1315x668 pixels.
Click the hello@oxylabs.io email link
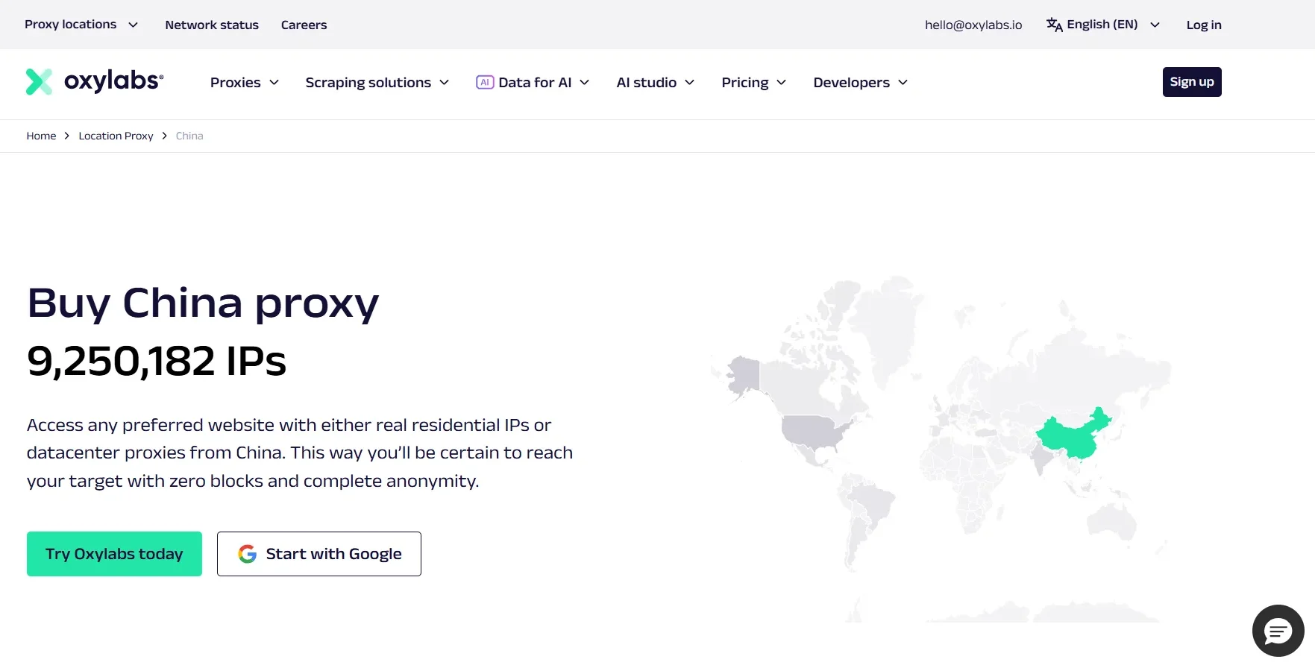point(973,25)
